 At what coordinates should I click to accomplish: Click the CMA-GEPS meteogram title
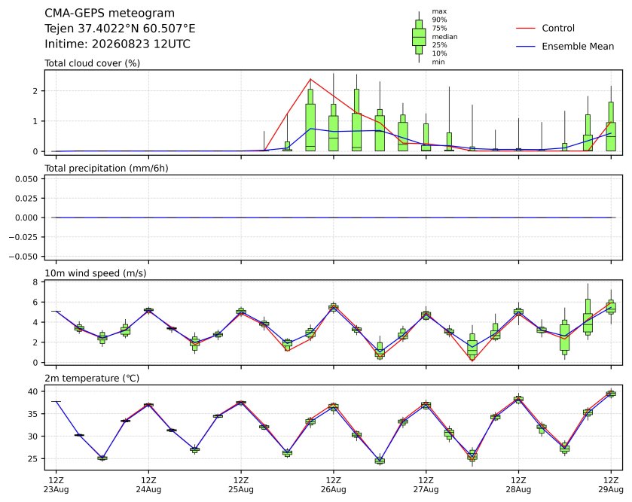point(110,14)
